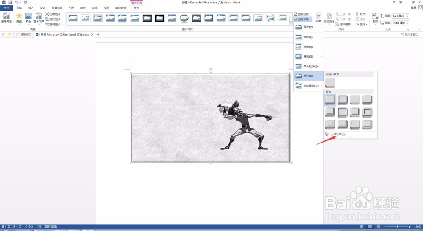Apply the first bevel preset in third row
The width and height of the screenshot is (423, 231).
(330, 124)
